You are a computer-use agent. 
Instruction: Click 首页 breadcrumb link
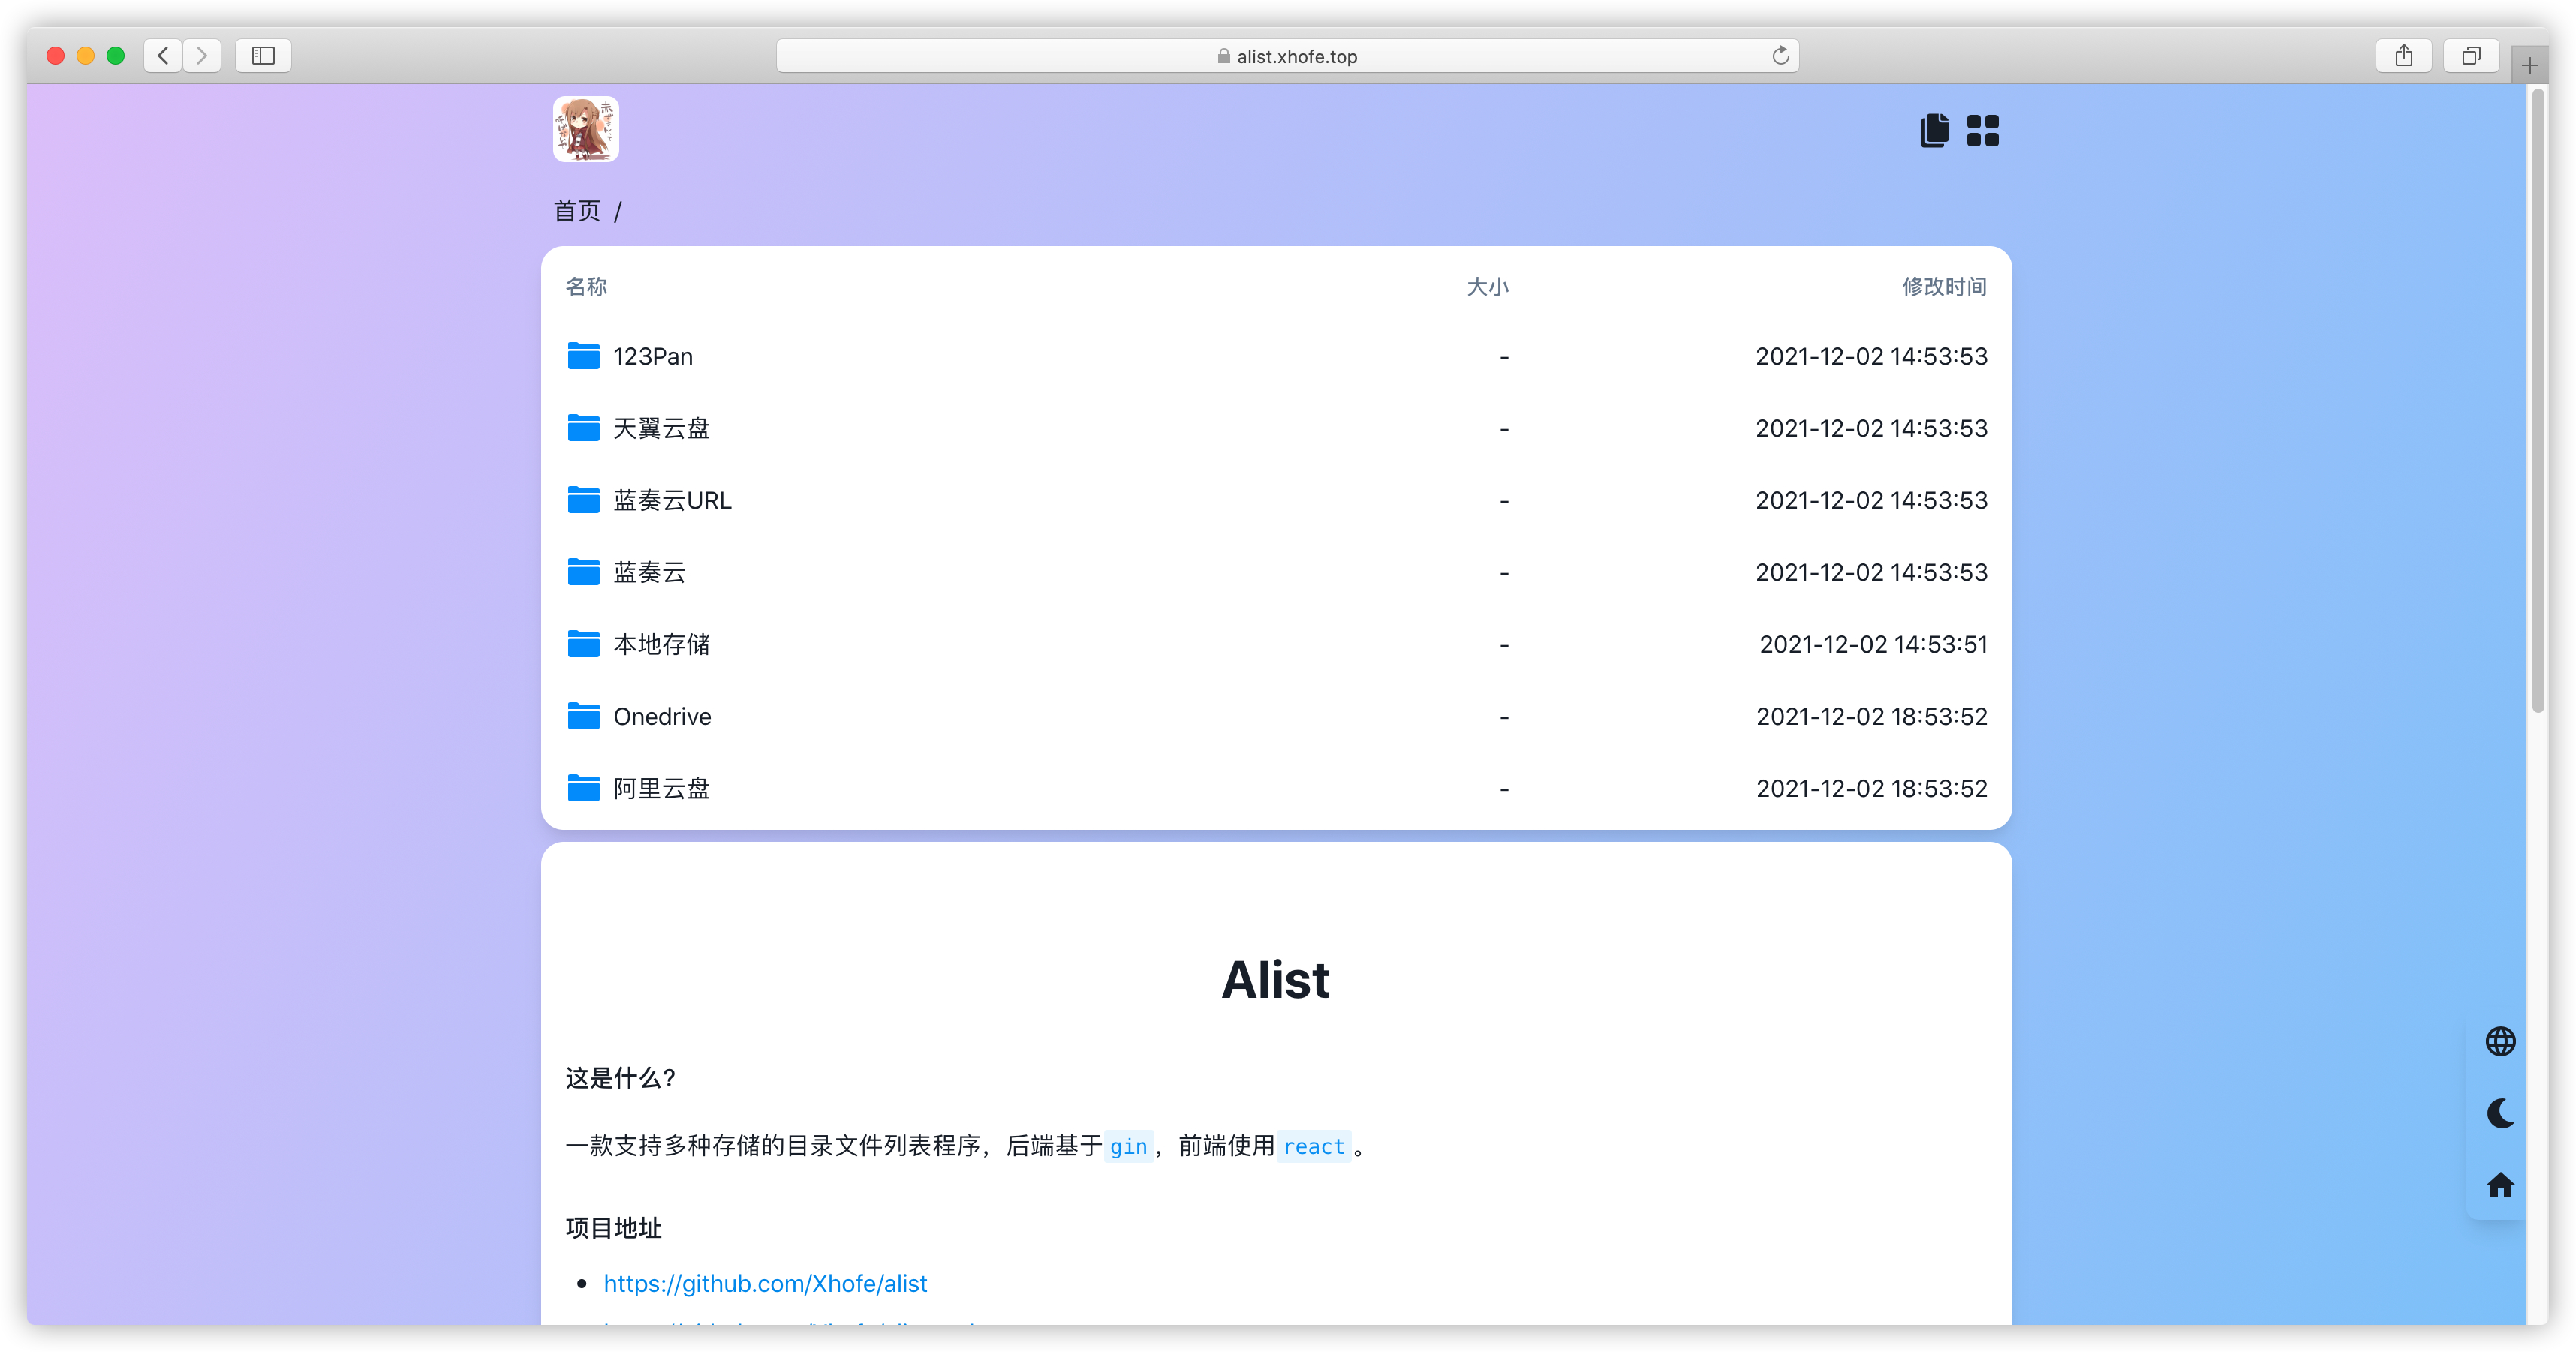(x=577, y=211)
